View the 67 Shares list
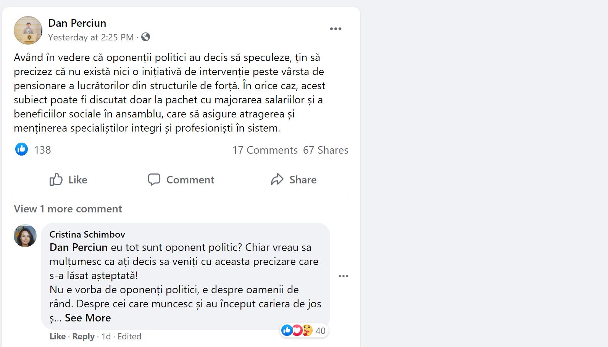This screenshot has height=347, width=608. coord(326,150)
